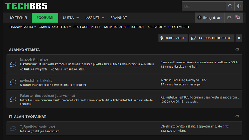
Task: Click the living_death user avatar
Action: (x=199, y=18)
